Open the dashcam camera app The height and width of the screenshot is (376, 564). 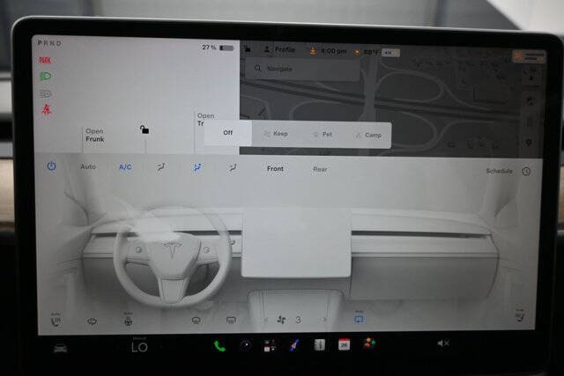point(246,345)
